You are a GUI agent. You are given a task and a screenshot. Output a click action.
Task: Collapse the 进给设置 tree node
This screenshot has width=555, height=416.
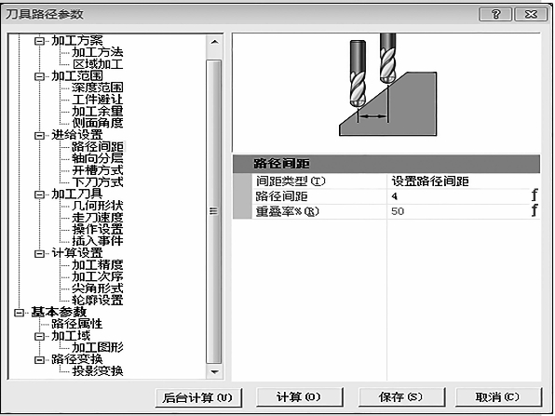click(39, 136)
